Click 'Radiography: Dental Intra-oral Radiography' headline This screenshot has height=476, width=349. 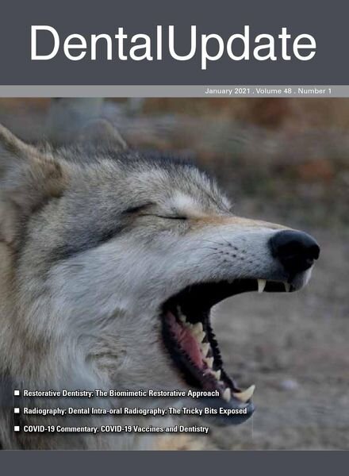point(136,411)
